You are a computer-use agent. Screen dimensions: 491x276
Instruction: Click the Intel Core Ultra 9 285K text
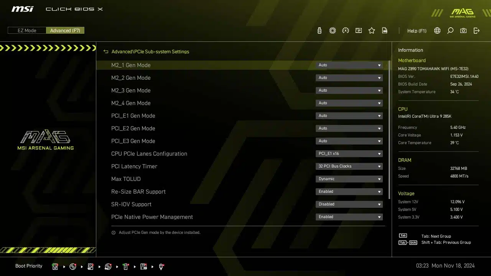(x=425, y=117)
